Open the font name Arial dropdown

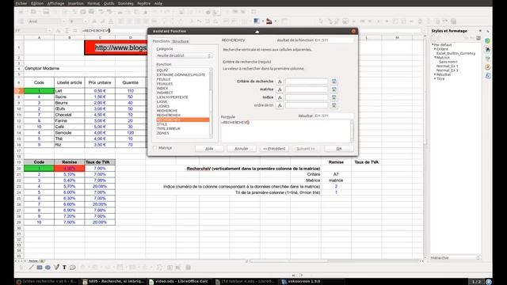[x=63, y=21]
